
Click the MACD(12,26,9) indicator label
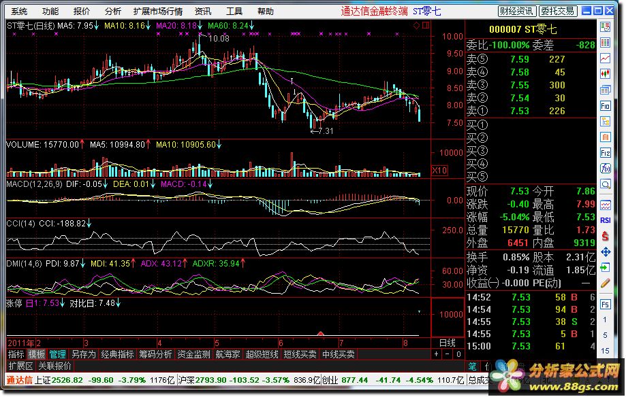click(x=35, y=184)
